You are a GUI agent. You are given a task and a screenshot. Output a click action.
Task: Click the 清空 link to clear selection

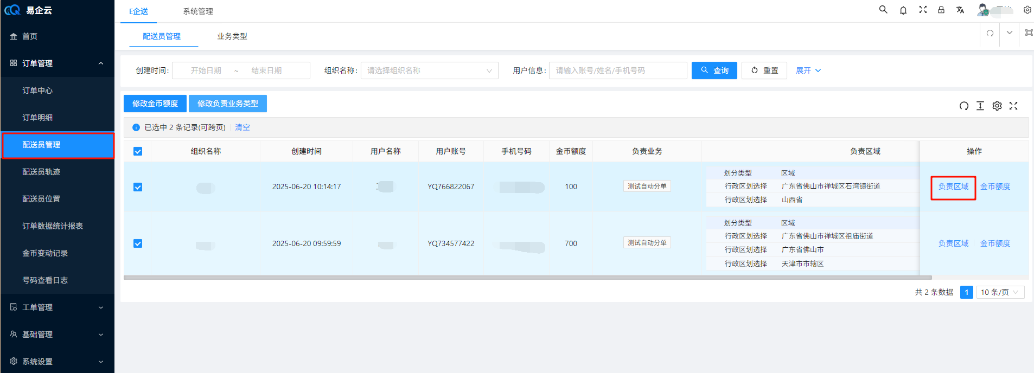242,127
